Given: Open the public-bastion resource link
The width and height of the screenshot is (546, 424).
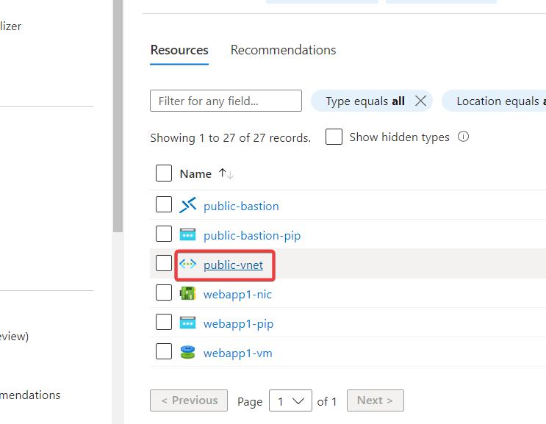Looking at the screenshot, I should (x=241, y=206).
